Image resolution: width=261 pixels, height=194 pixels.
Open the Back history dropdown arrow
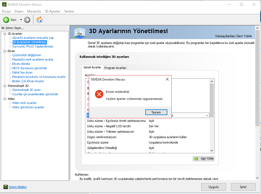coord(21,20)
